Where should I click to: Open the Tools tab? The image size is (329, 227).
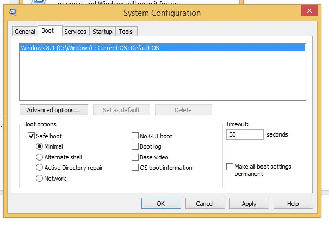pyautogui.click(x=126, y=32)
